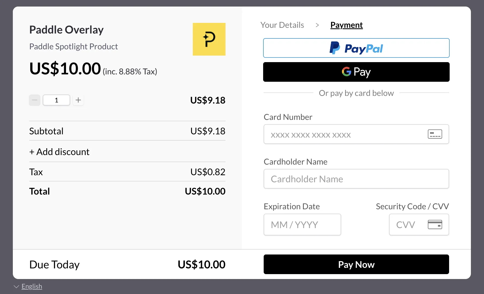Click the quantity number box

(56, 100)
